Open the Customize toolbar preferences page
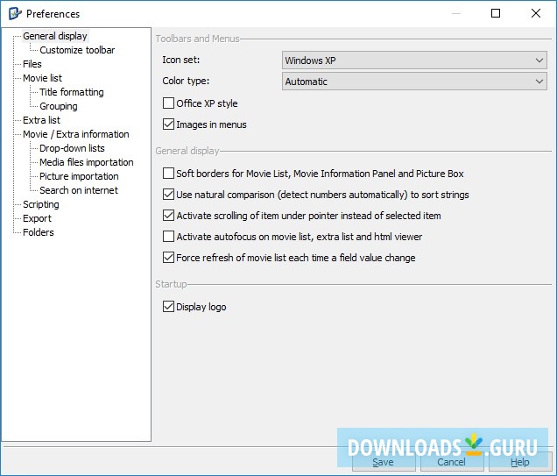Screen dimensions: 557x476 tap(77, 50)
